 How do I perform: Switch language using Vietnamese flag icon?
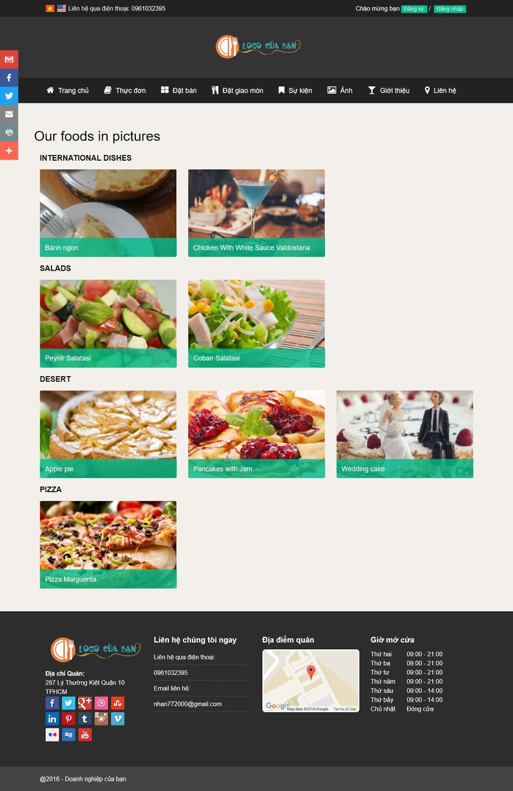point(50,8)
